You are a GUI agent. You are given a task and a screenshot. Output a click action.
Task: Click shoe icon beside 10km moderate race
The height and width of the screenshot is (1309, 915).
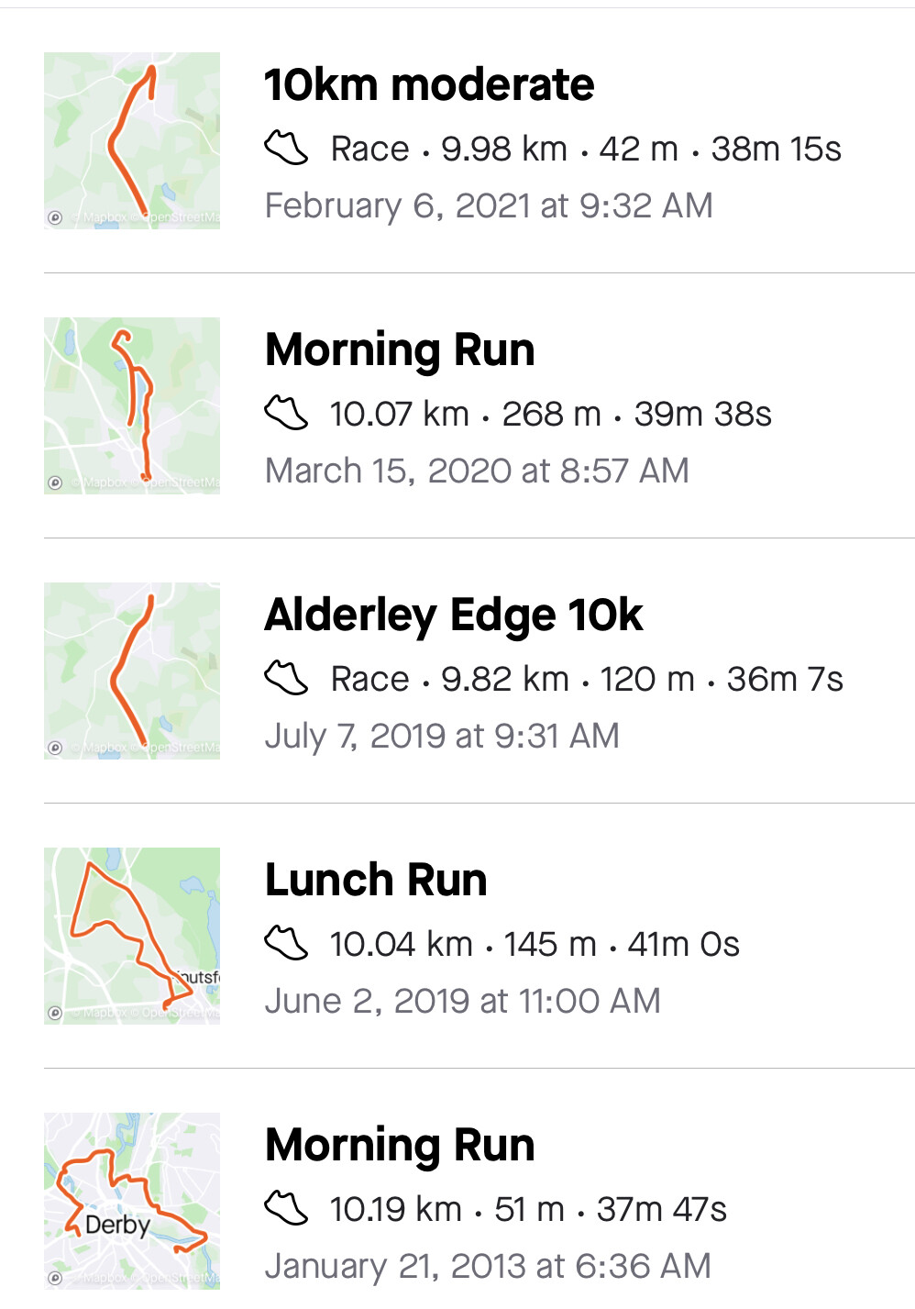(x=286, y=148)
